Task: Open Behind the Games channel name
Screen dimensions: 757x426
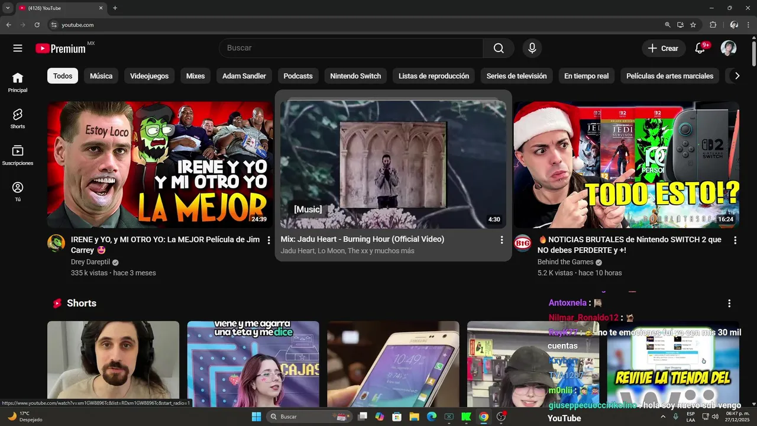Action: tap(565, 262)
